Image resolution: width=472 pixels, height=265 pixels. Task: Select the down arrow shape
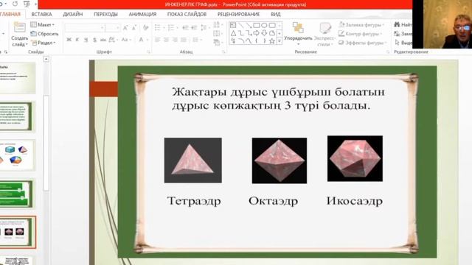pyautogui.click(x=264, y=33)
